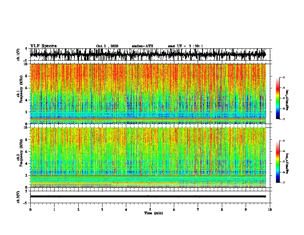Viewport: 304px width, 235px height.
Task: Click the ch.1 "Frequency (kHz)" axis label
Action: click(x=21, y=89)
